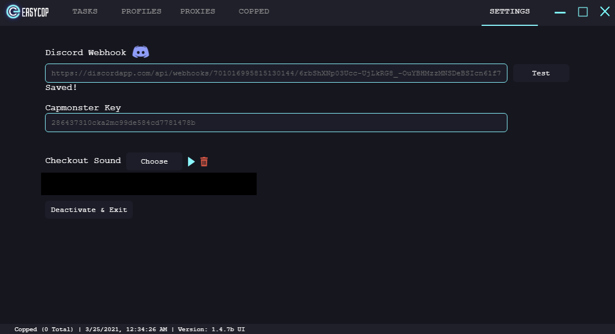Minimize the EasyCop window

coord(560,12)
